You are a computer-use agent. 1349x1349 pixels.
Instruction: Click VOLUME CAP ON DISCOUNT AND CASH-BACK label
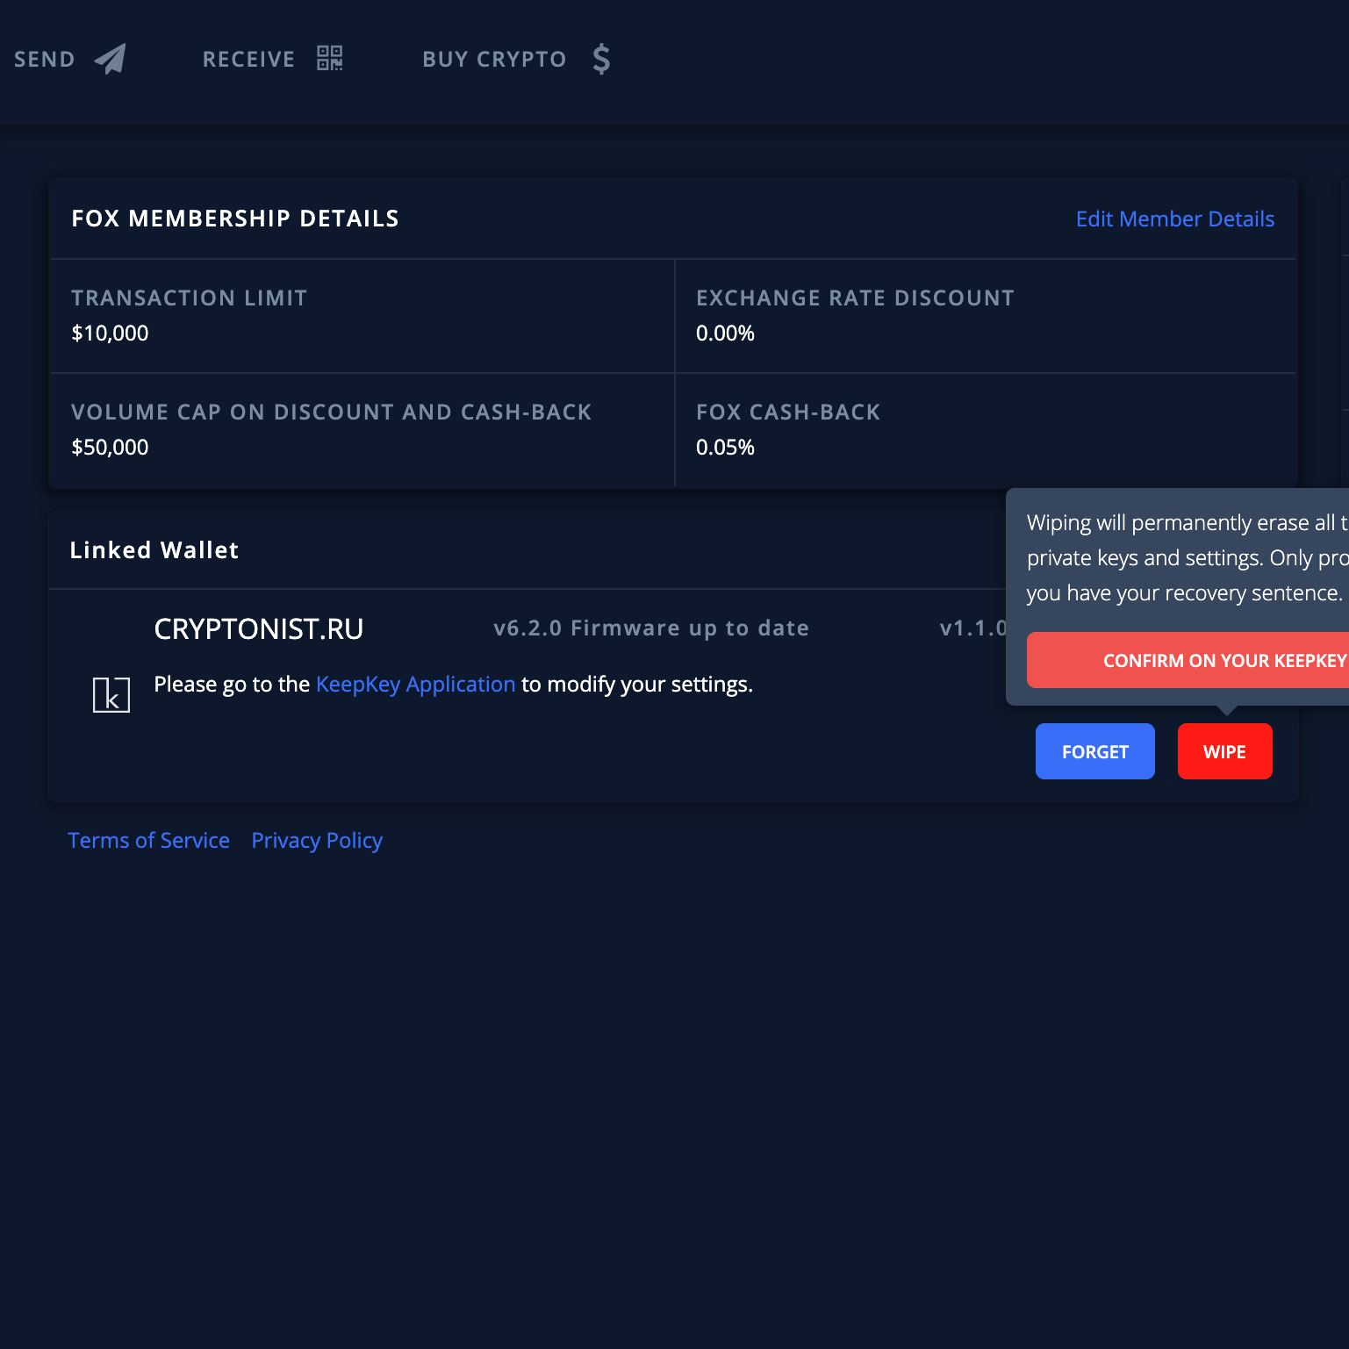(332, 413)
